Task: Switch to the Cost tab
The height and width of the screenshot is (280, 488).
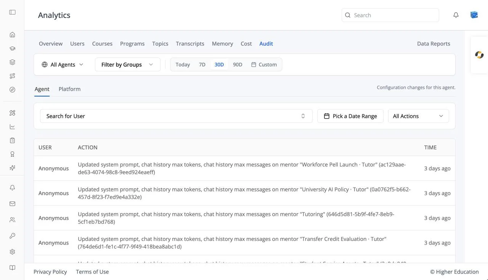Action: click(x=246, y=43)
